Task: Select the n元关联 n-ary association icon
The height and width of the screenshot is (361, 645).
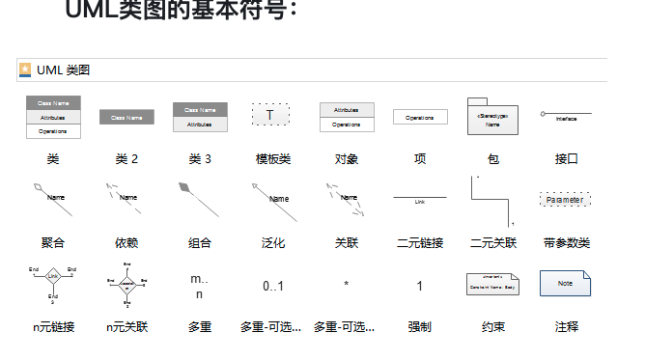Action: [127, 285]
